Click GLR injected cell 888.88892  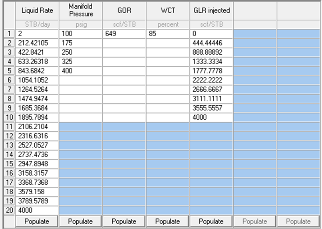[211, 52]
